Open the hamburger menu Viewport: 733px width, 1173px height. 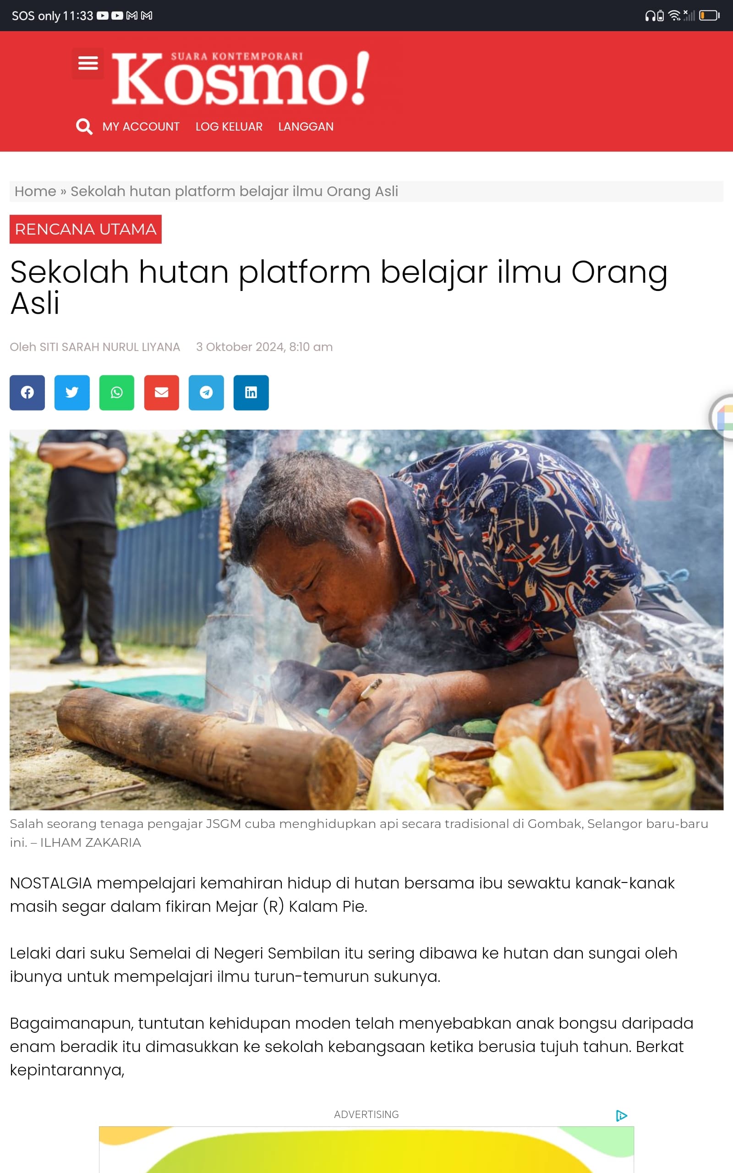tap(88, 63)
